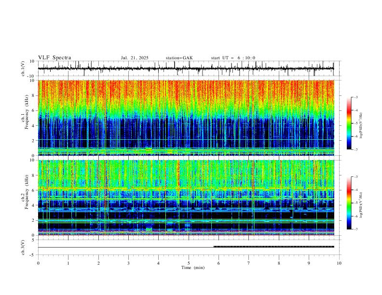Click time axis tick label "9"
Viewport: 382px width, 295px height.
coord(309,263)
